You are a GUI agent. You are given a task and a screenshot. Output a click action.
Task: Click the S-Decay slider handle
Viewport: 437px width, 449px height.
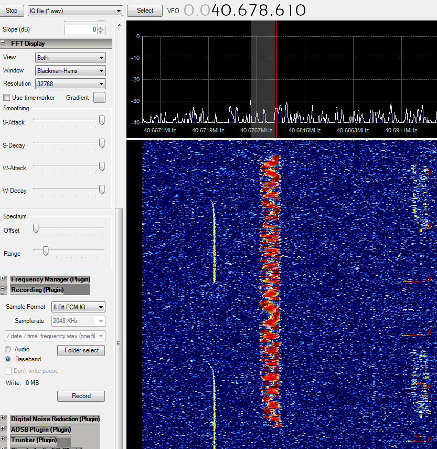click(102, 143)
